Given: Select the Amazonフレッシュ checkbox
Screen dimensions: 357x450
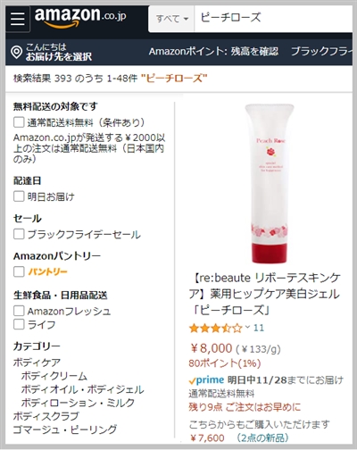Looking at the screenshot, I should [x=19, y=311].
